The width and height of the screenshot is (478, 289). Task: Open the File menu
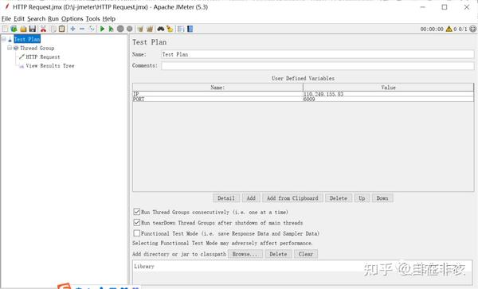(x=6, y=18)
